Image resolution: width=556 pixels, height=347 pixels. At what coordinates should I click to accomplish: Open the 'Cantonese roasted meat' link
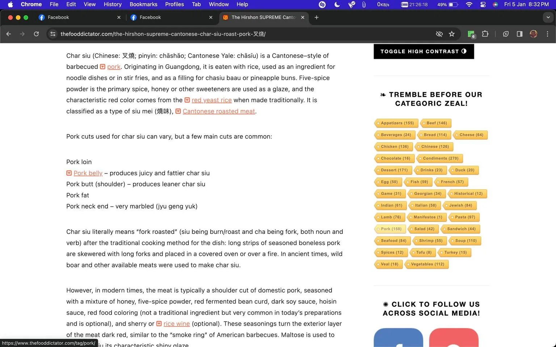219,111
